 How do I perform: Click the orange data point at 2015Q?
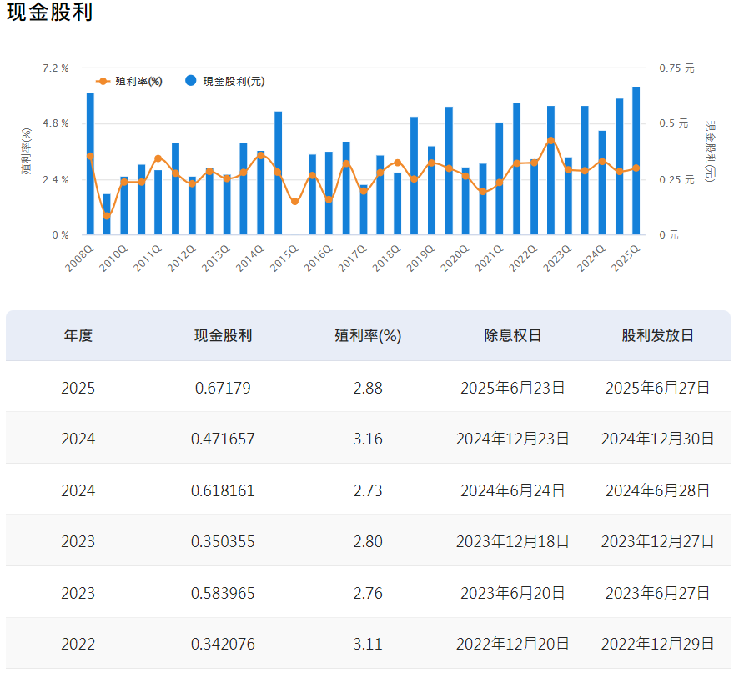pos(294,202)
